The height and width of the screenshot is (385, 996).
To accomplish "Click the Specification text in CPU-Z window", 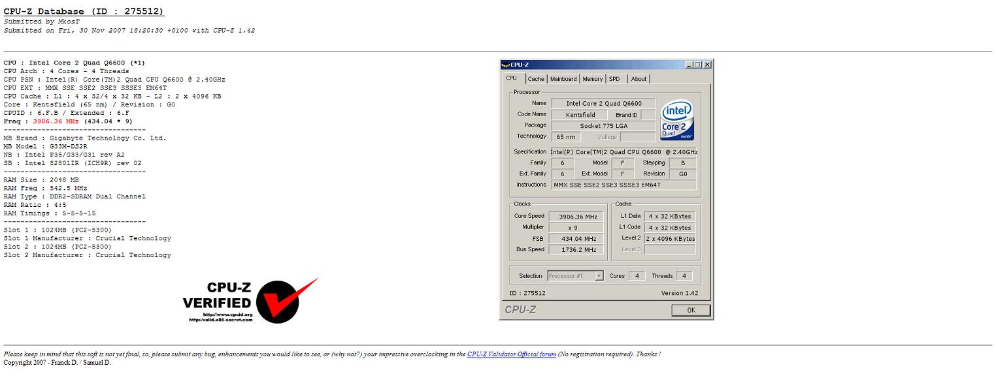I will point(623,152).
